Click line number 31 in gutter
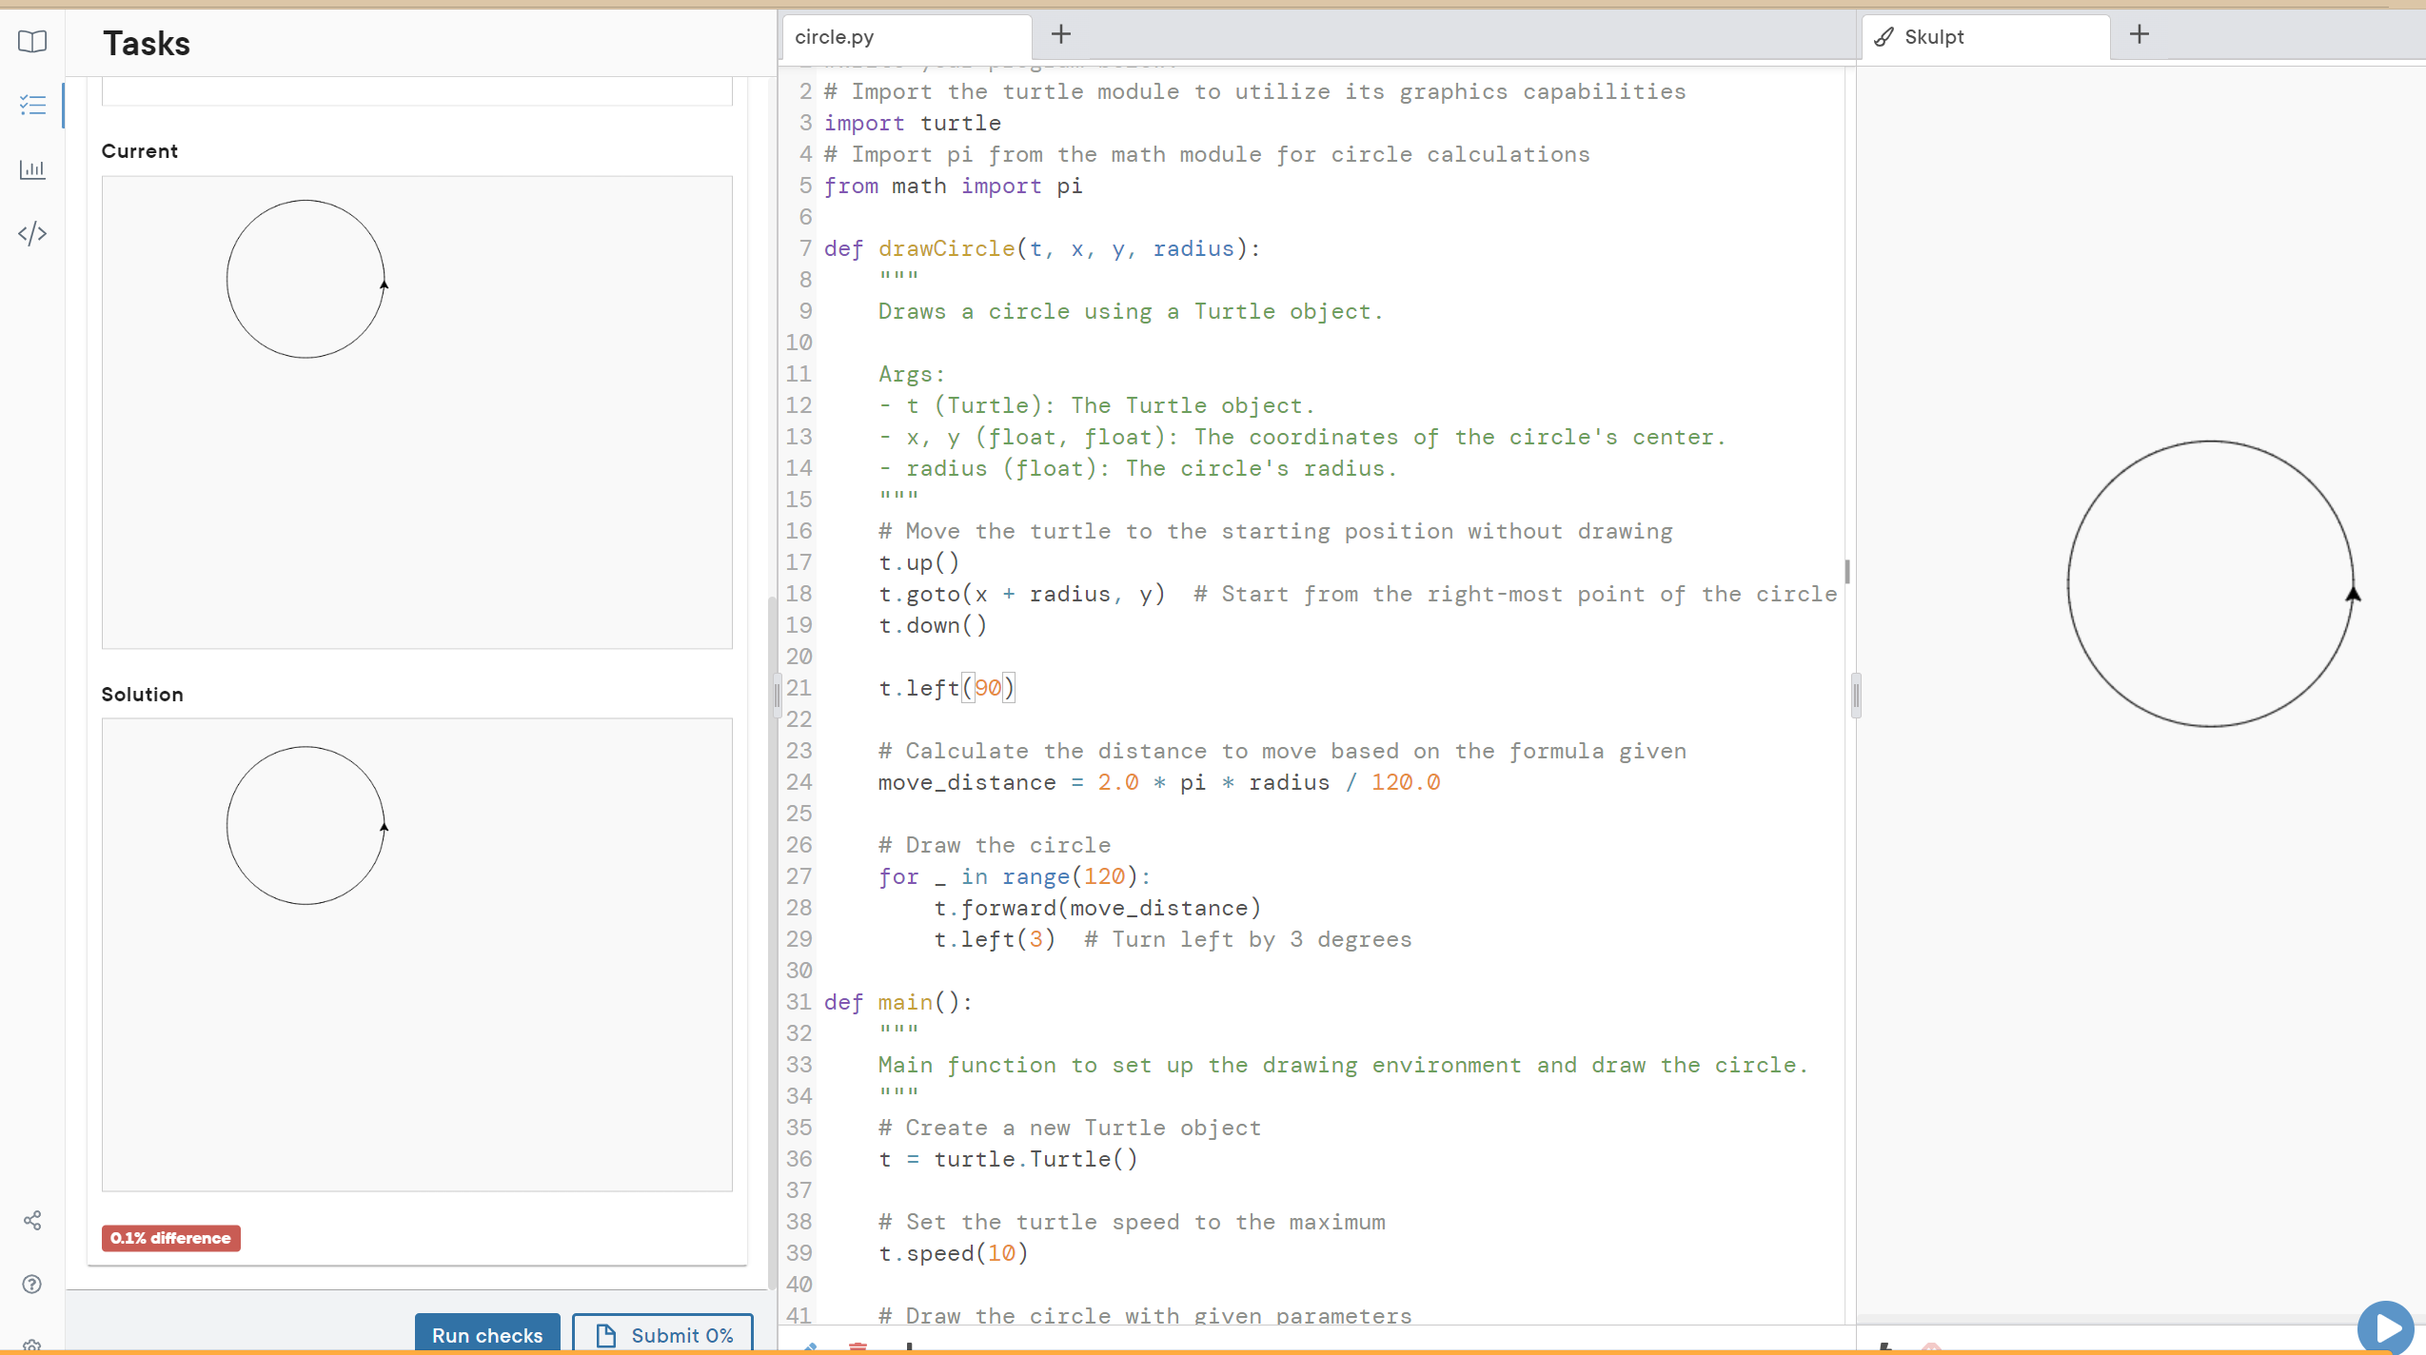The height and width of the screenshot is (1355, 2426). point(799,1002)
